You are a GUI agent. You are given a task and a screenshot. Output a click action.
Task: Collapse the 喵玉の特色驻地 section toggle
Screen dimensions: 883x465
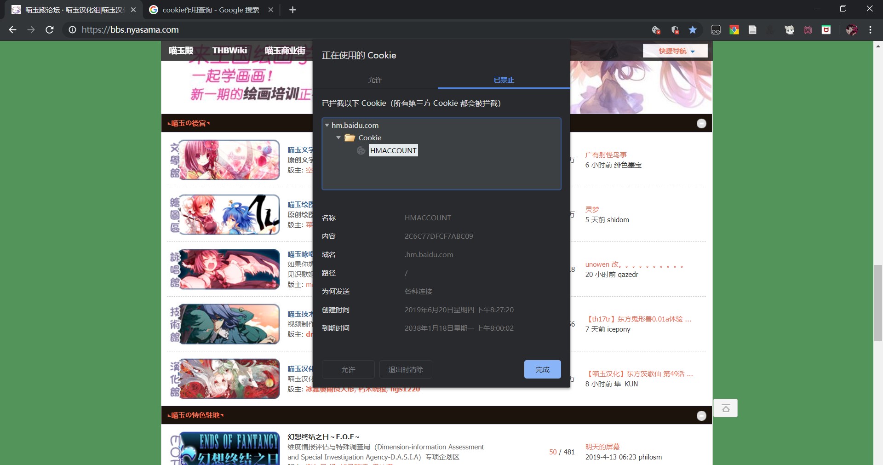(701, 416)
